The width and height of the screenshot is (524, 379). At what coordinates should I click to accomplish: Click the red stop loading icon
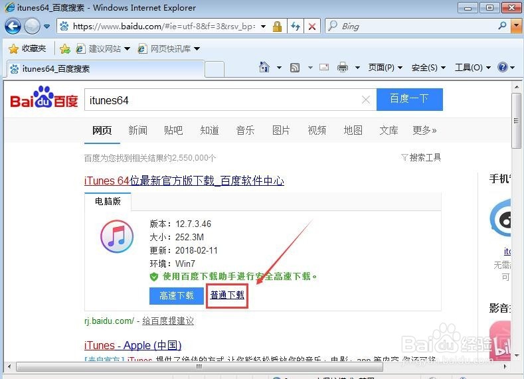[x=312, y=27]
